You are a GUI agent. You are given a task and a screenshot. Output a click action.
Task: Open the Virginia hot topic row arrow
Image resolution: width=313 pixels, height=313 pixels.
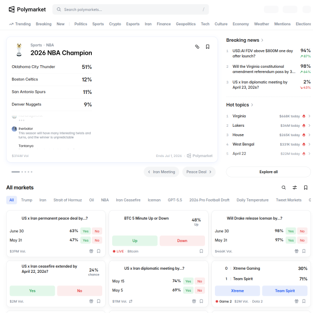(309, 116)
